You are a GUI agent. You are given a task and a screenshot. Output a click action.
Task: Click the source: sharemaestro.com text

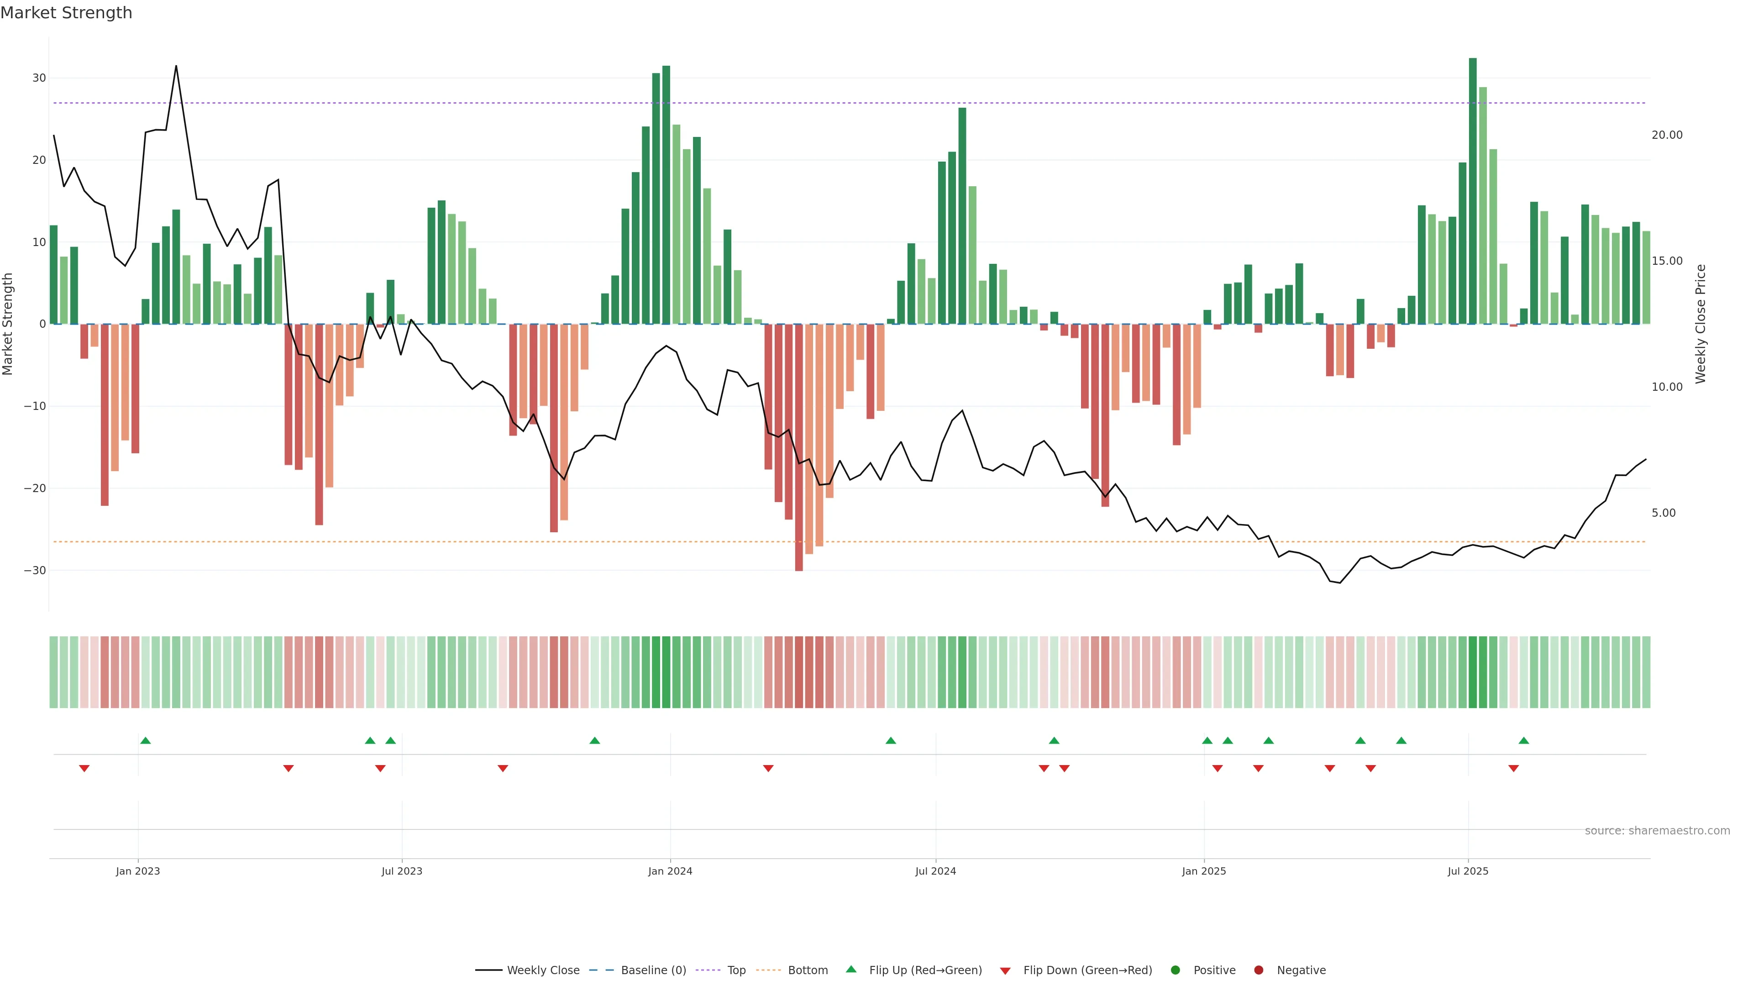(x=1657, y=830)
